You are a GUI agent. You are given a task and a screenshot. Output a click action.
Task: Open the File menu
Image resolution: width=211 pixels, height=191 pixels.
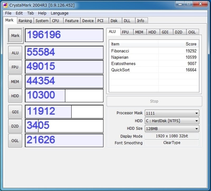coord(8,13)
